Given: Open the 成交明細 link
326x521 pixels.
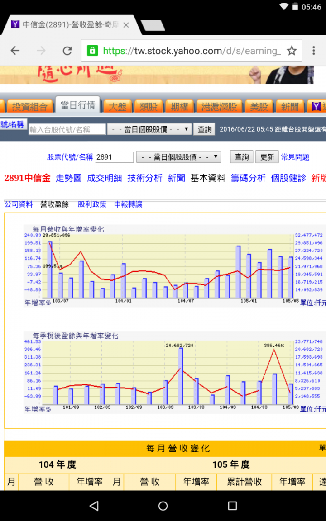Looking at the screenshot, I should coord(105,178).
